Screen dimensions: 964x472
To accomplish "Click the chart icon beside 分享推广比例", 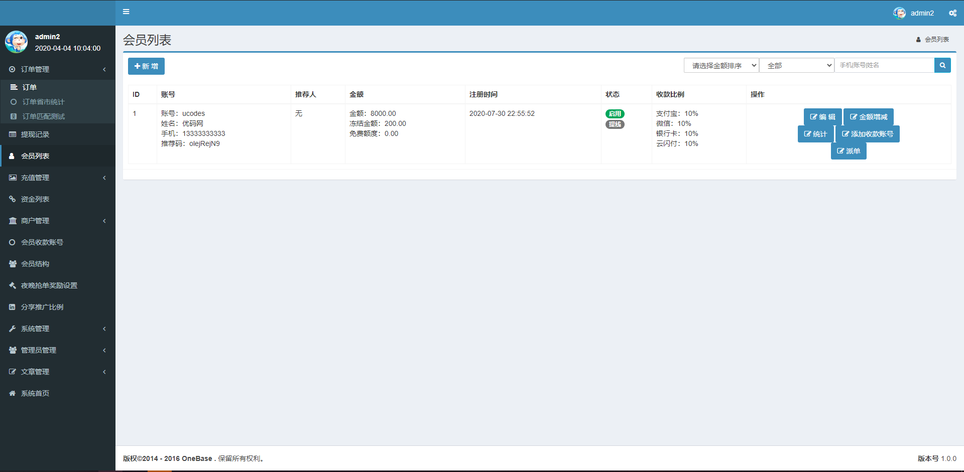I will (13, 306).
